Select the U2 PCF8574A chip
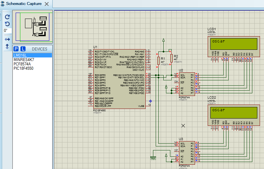264x169 pixels. coord(187,84)
